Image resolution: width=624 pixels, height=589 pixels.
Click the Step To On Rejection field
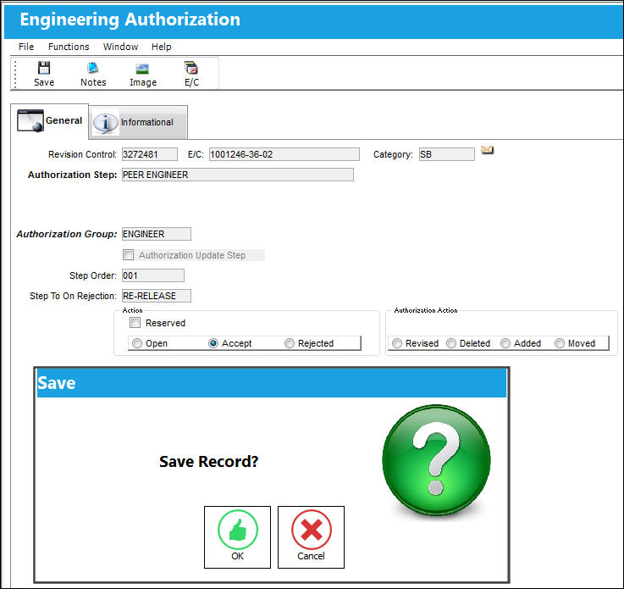click(x=157, y=296)
